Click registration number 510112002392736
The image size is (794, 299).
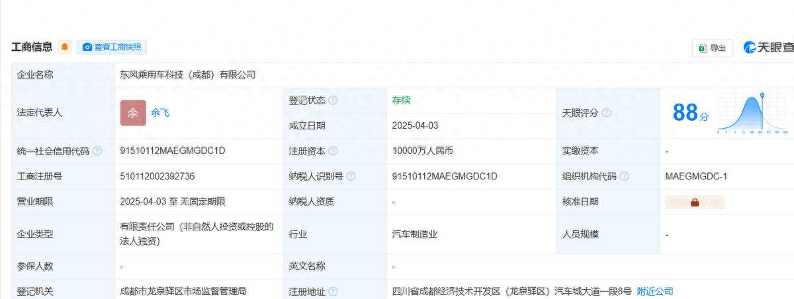(157, 176)
